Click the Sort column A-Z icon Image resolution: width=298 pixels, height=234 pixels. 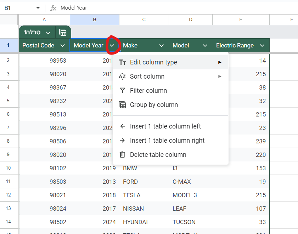[122, 76]
